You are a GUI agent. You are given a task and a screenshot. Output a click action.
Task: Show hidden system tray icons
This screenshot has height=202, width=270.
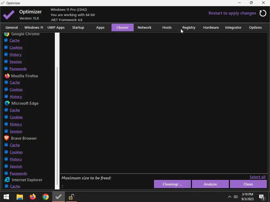(230, 197)
